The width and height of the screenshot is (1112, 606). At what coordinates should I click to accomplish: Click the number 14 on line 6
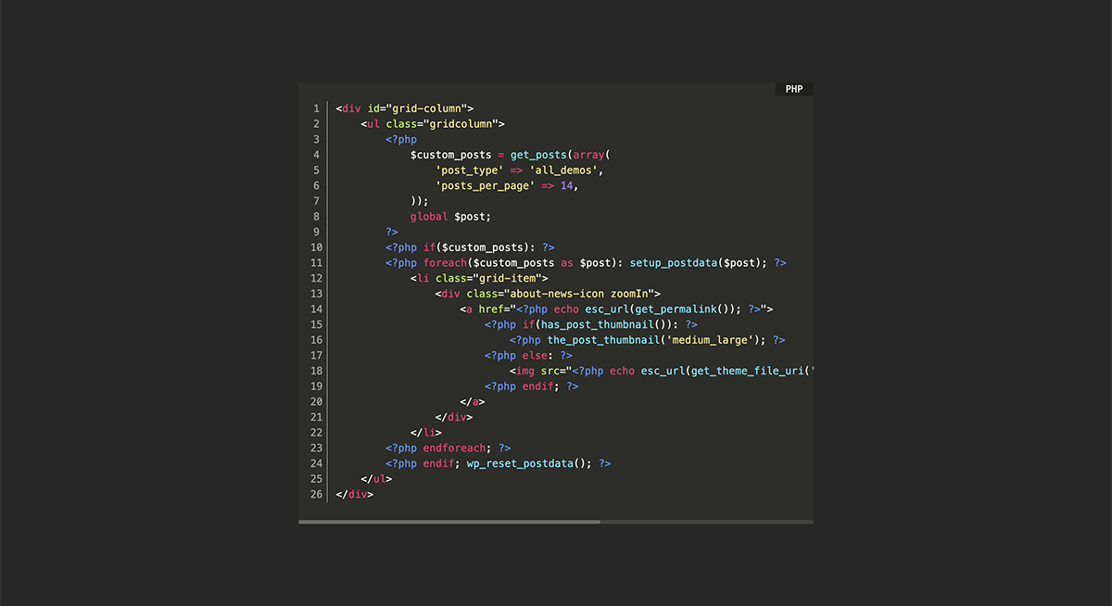568,186
